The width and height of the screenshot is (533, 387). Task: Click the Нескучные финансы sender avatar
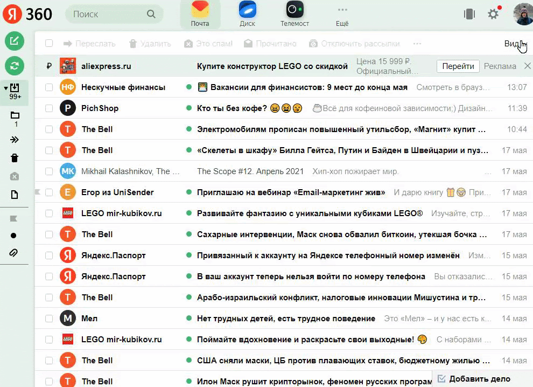pos(68,87)
